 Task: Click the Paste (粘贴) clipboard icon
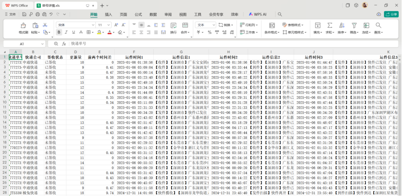coord(35,26)
